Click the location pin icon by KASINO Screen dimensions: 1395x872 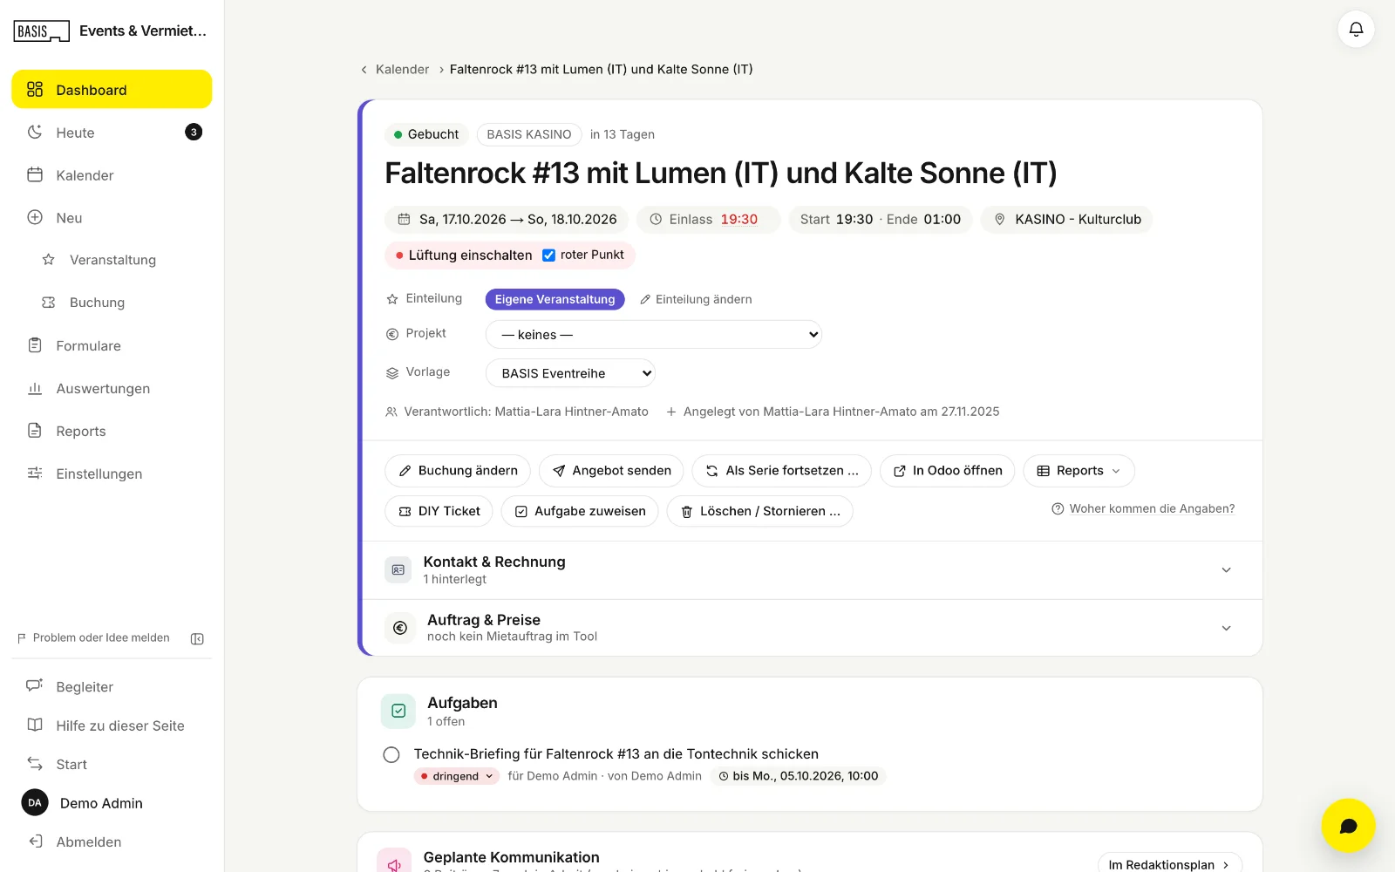(1000, 219)
